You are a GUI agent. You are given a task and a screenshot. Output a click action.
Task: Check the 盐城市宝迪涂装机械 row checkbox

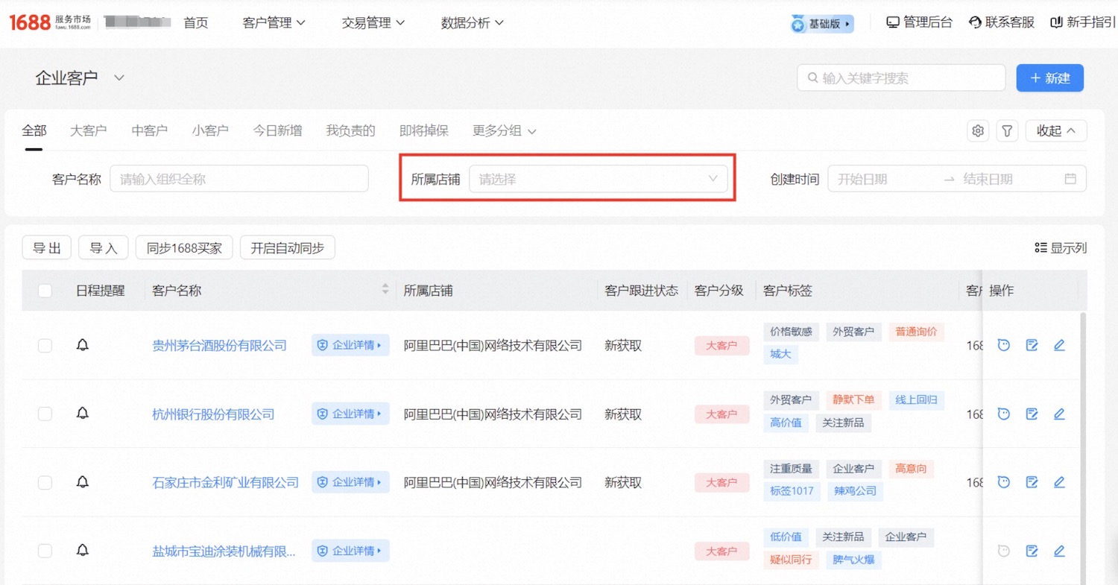click(x=45, y=551)
